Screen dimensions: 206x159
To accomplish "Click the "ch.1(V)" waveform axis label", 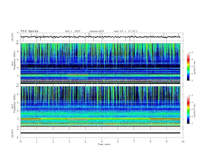I will pos(12,37).
